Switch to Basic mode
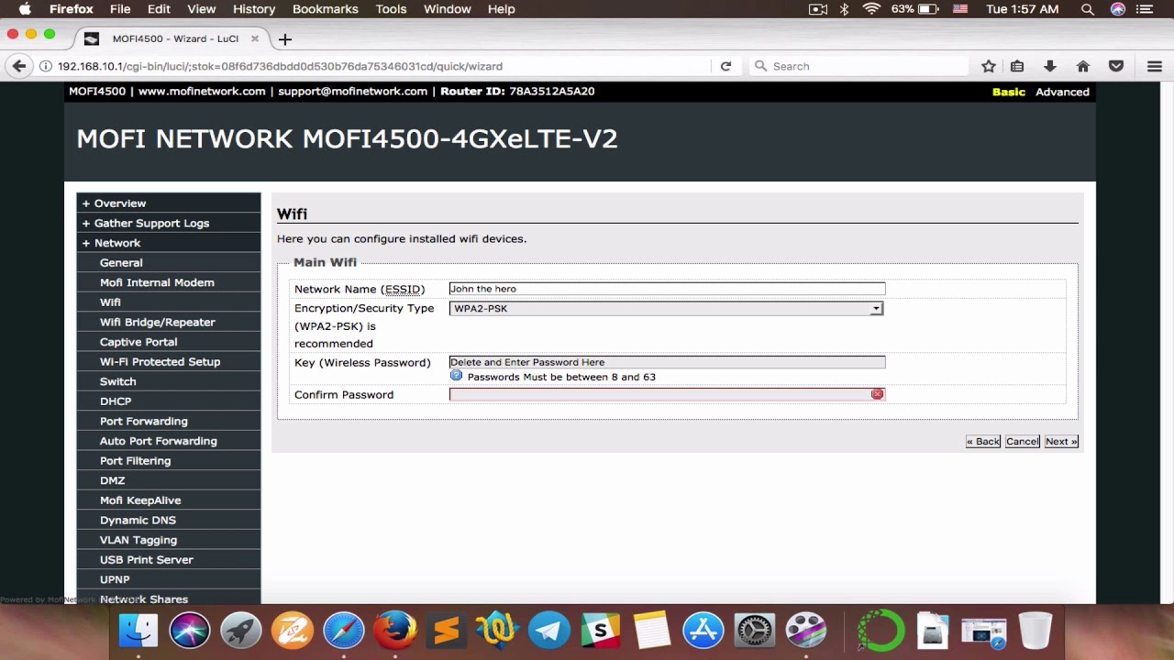The height and width of the screenshot is (660, 1174). 1009,92
